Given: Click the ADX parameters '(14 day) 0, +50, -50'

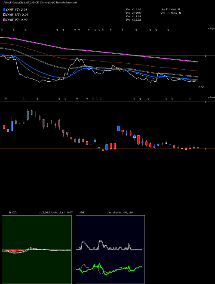Looking at the screenshot, I should point(120,213).
